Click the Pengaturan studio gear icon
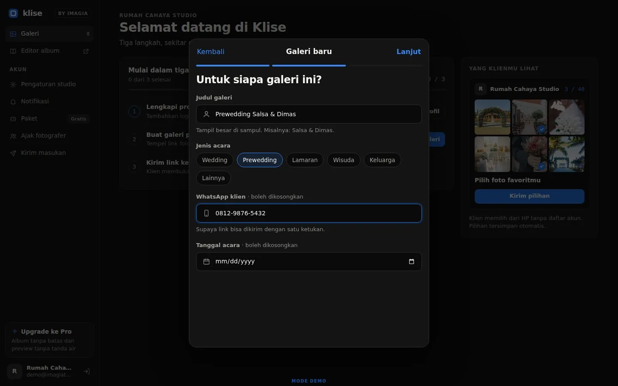 pyautogui.click(x=13, y=84)
